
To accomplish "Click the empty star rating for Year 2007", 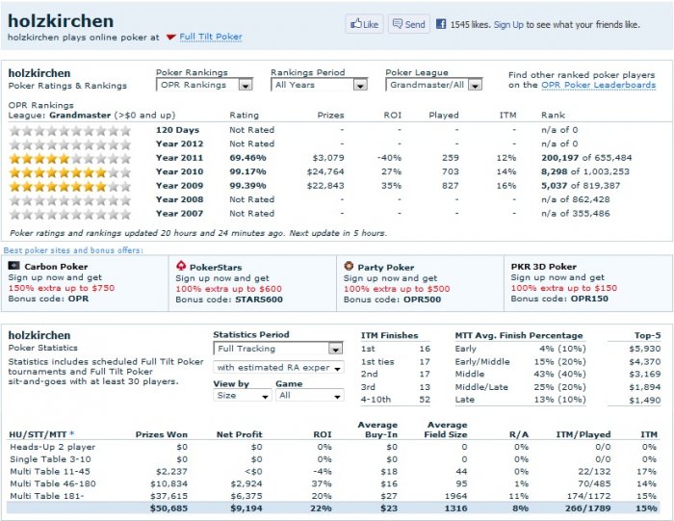I will point(69,214).
